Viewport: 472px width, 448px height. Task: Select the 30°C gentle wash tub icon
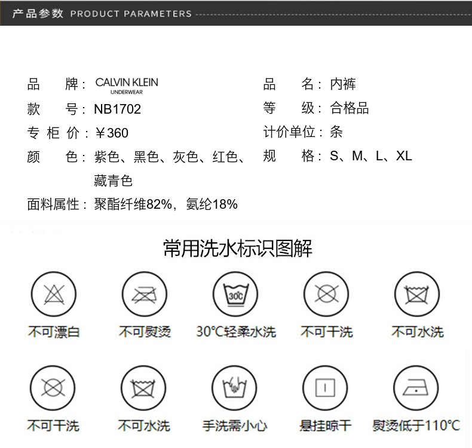pos(235,294)
